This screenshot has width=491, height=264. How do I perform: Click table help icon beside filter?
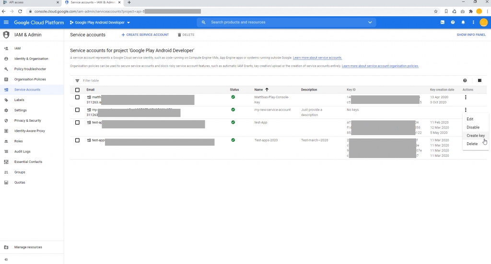[465, 80]
